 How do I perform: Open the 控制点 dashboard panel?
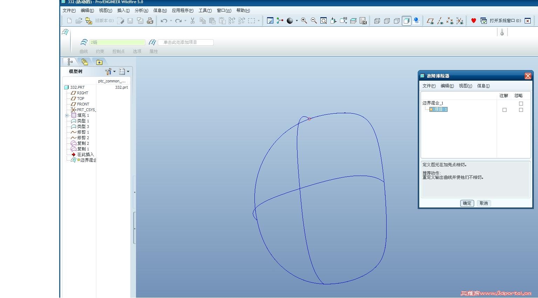(x=118, y=52)
